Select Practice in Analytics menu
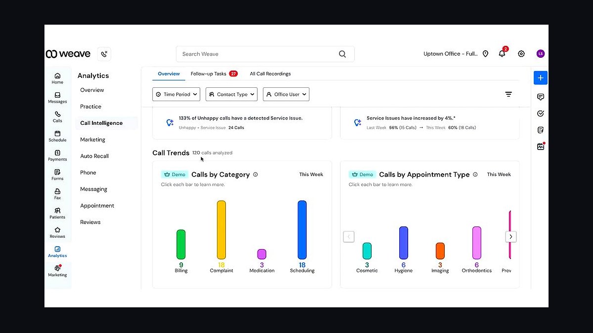The image size is (593, 333). (91, 107)
